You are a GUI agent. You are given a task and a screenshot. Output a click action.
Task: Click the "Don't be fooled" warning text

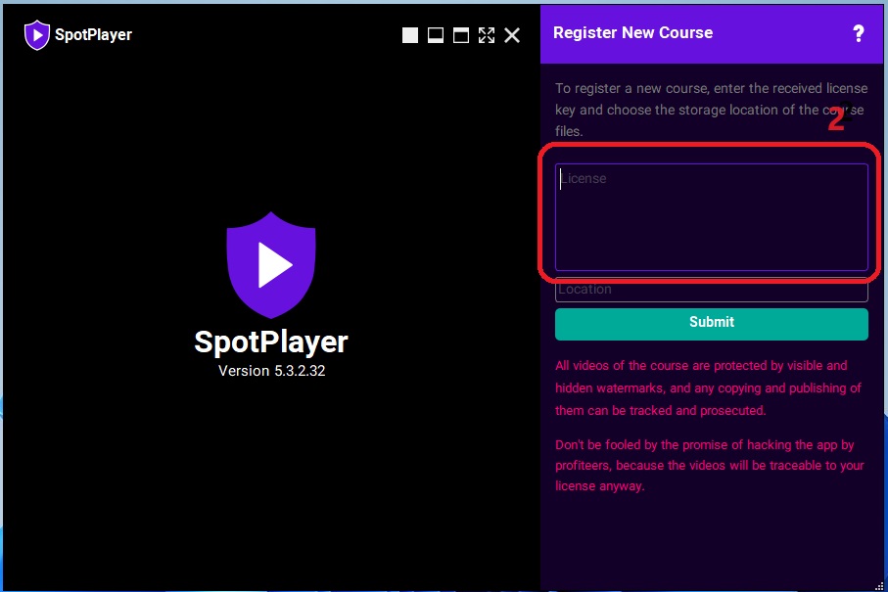click(710, 465)
